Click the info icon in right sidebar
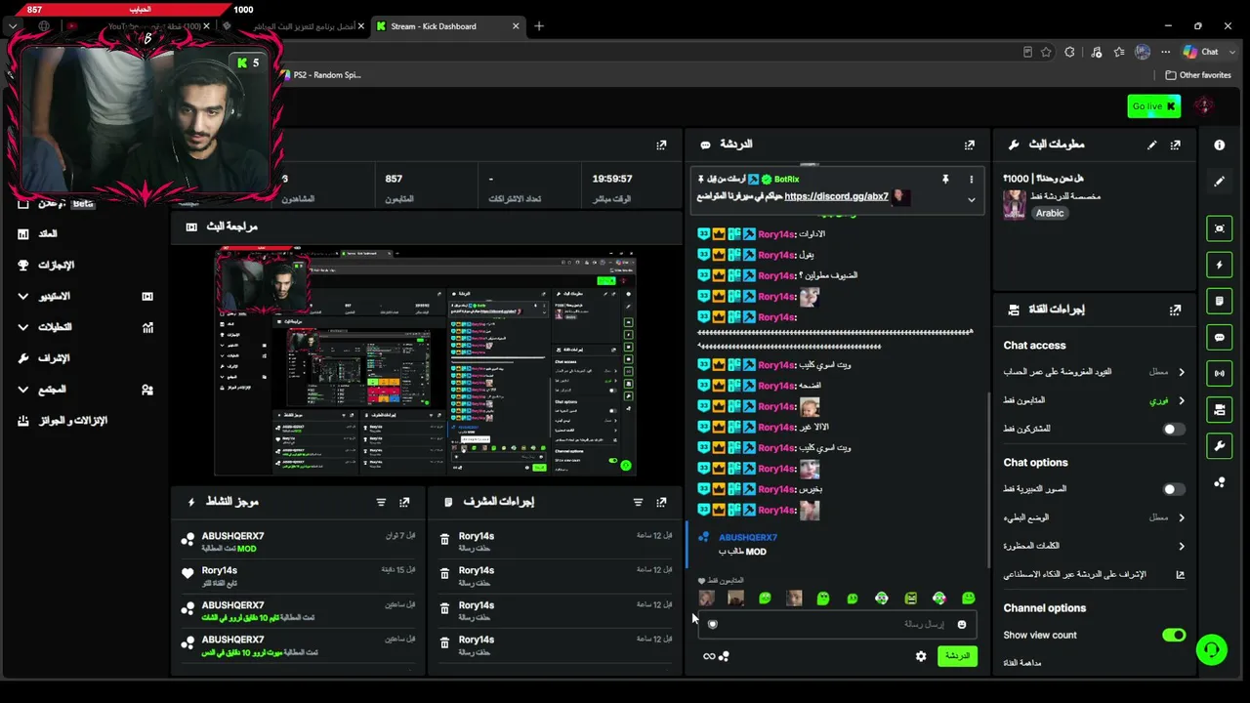The height and width of the screenshot is (703, 1250). point(1219,145)
